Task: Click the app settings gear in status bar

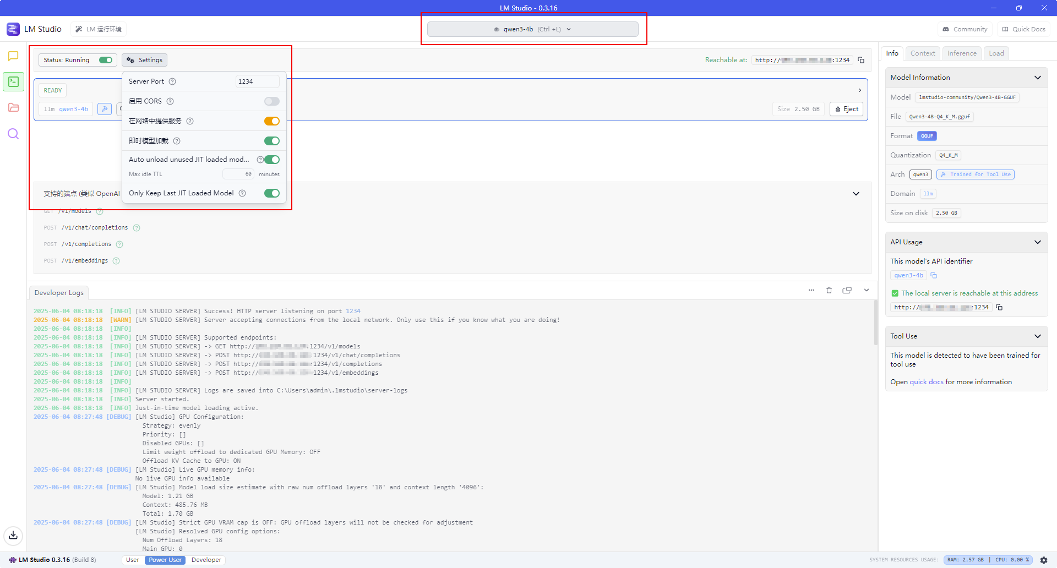Action: tap(1044, 560)
